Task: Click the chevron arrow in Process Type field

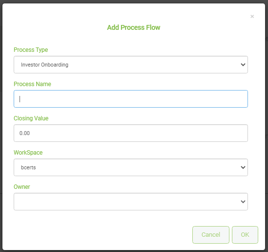Action: point(243,65)
